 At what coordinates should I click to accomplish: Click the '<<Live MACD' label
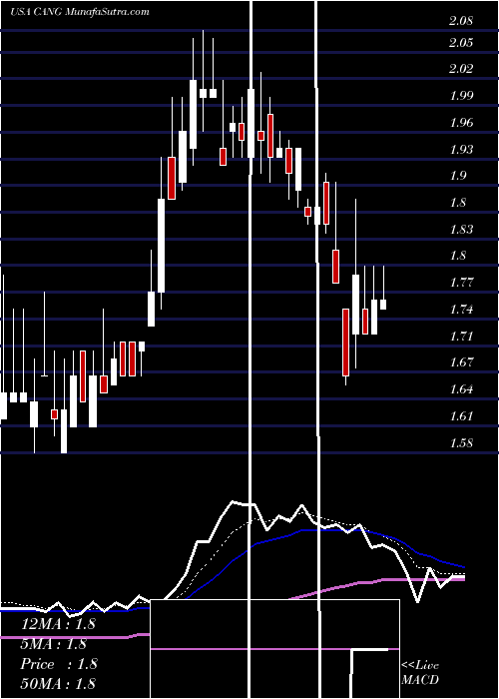point(420,672)
